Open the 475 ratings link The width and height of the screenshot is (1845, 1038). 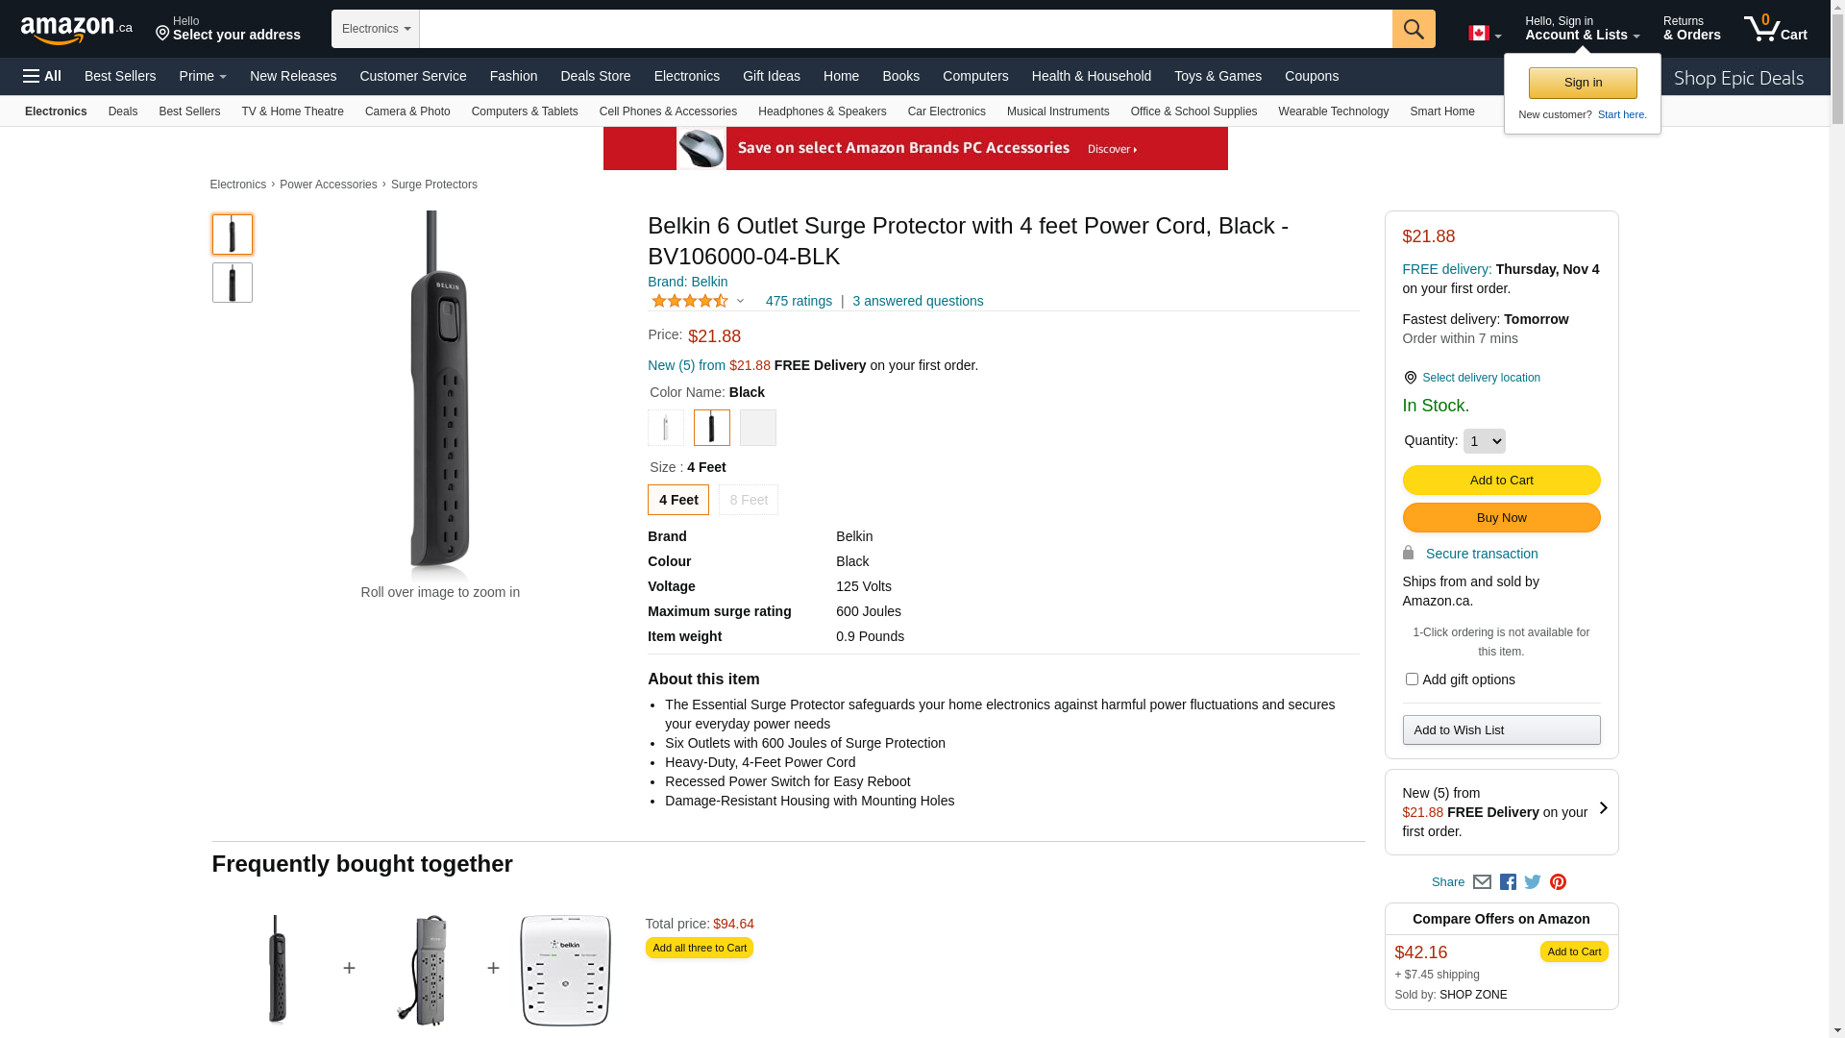(x=799, y=301)
